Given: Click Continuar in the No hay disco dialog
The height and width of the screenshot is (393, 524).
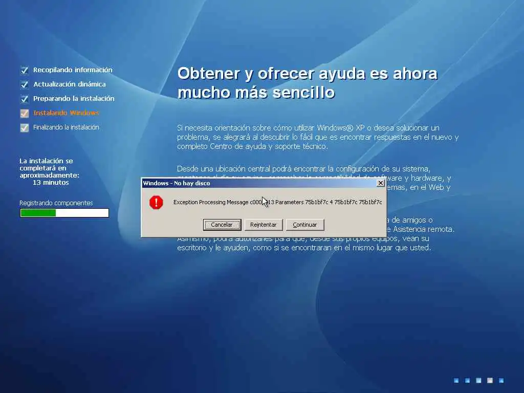Looking at the screenshot, I should (x=305, y=225).
